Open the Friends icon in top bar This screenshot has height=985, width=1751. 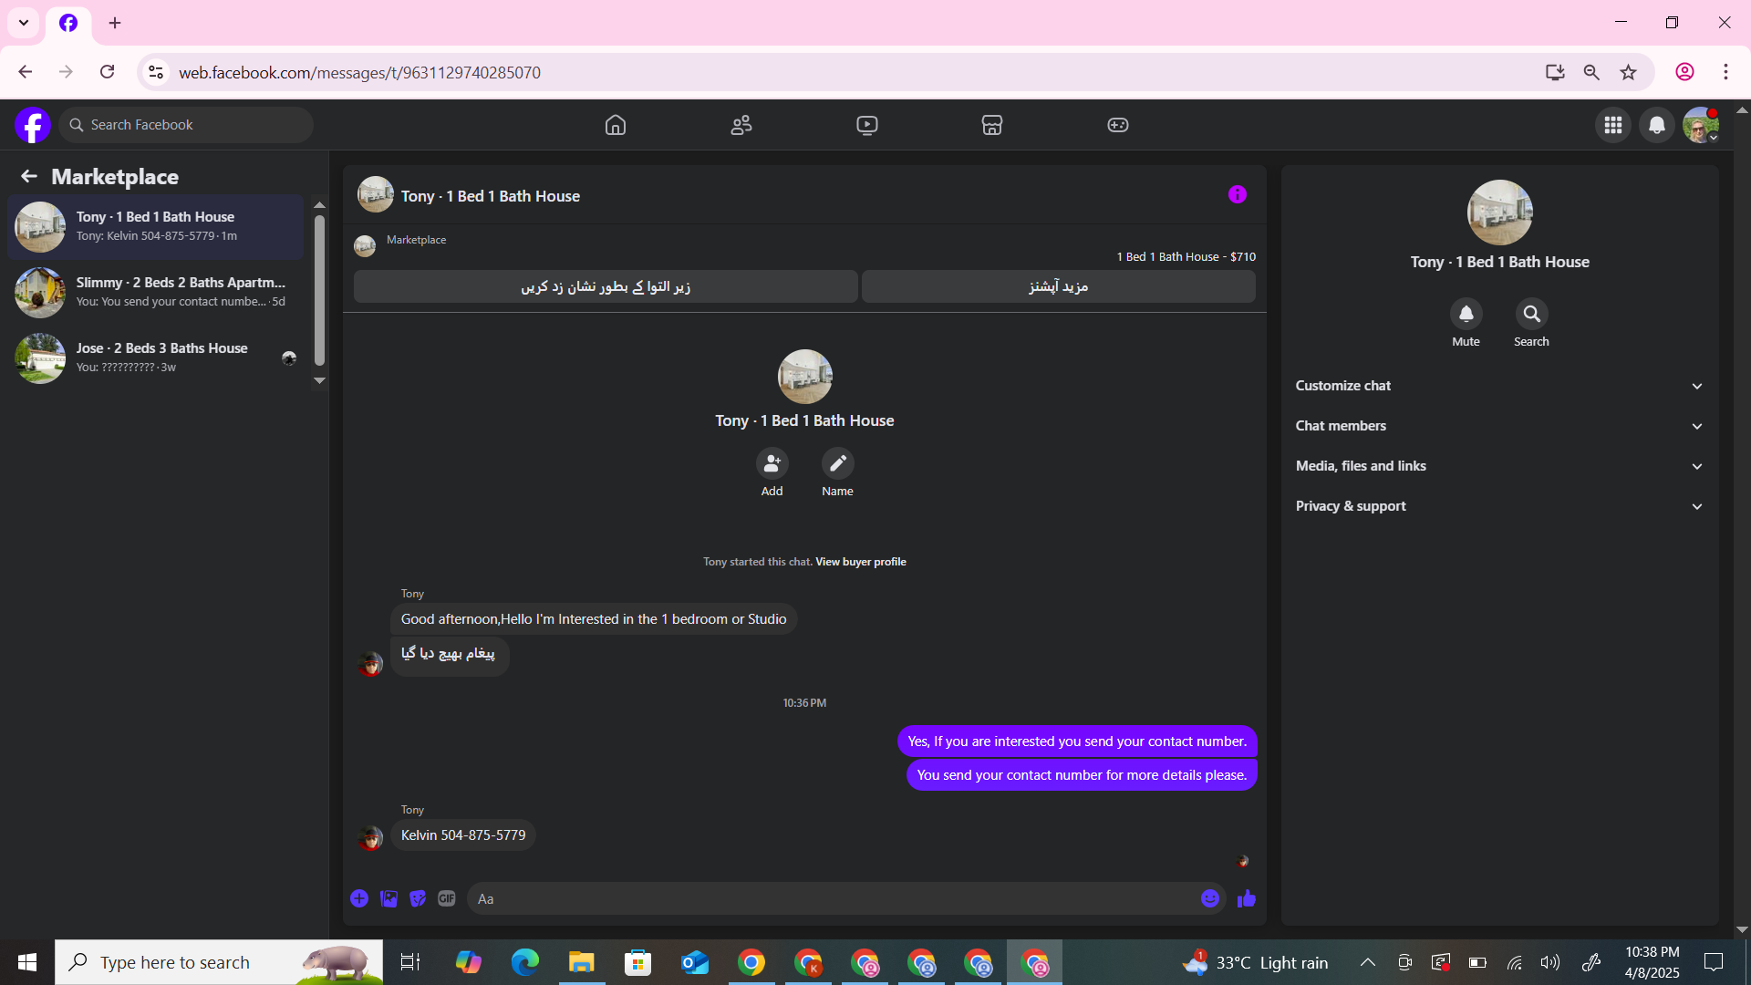[x=741, y=125]
